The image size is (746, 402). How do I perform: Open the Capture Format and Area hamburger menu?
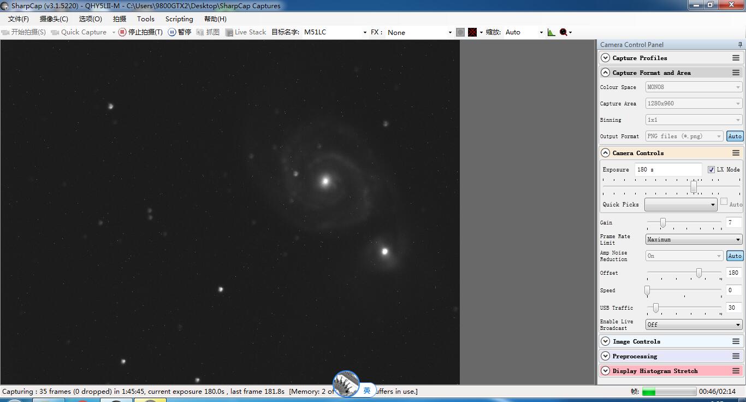[736, 73]
